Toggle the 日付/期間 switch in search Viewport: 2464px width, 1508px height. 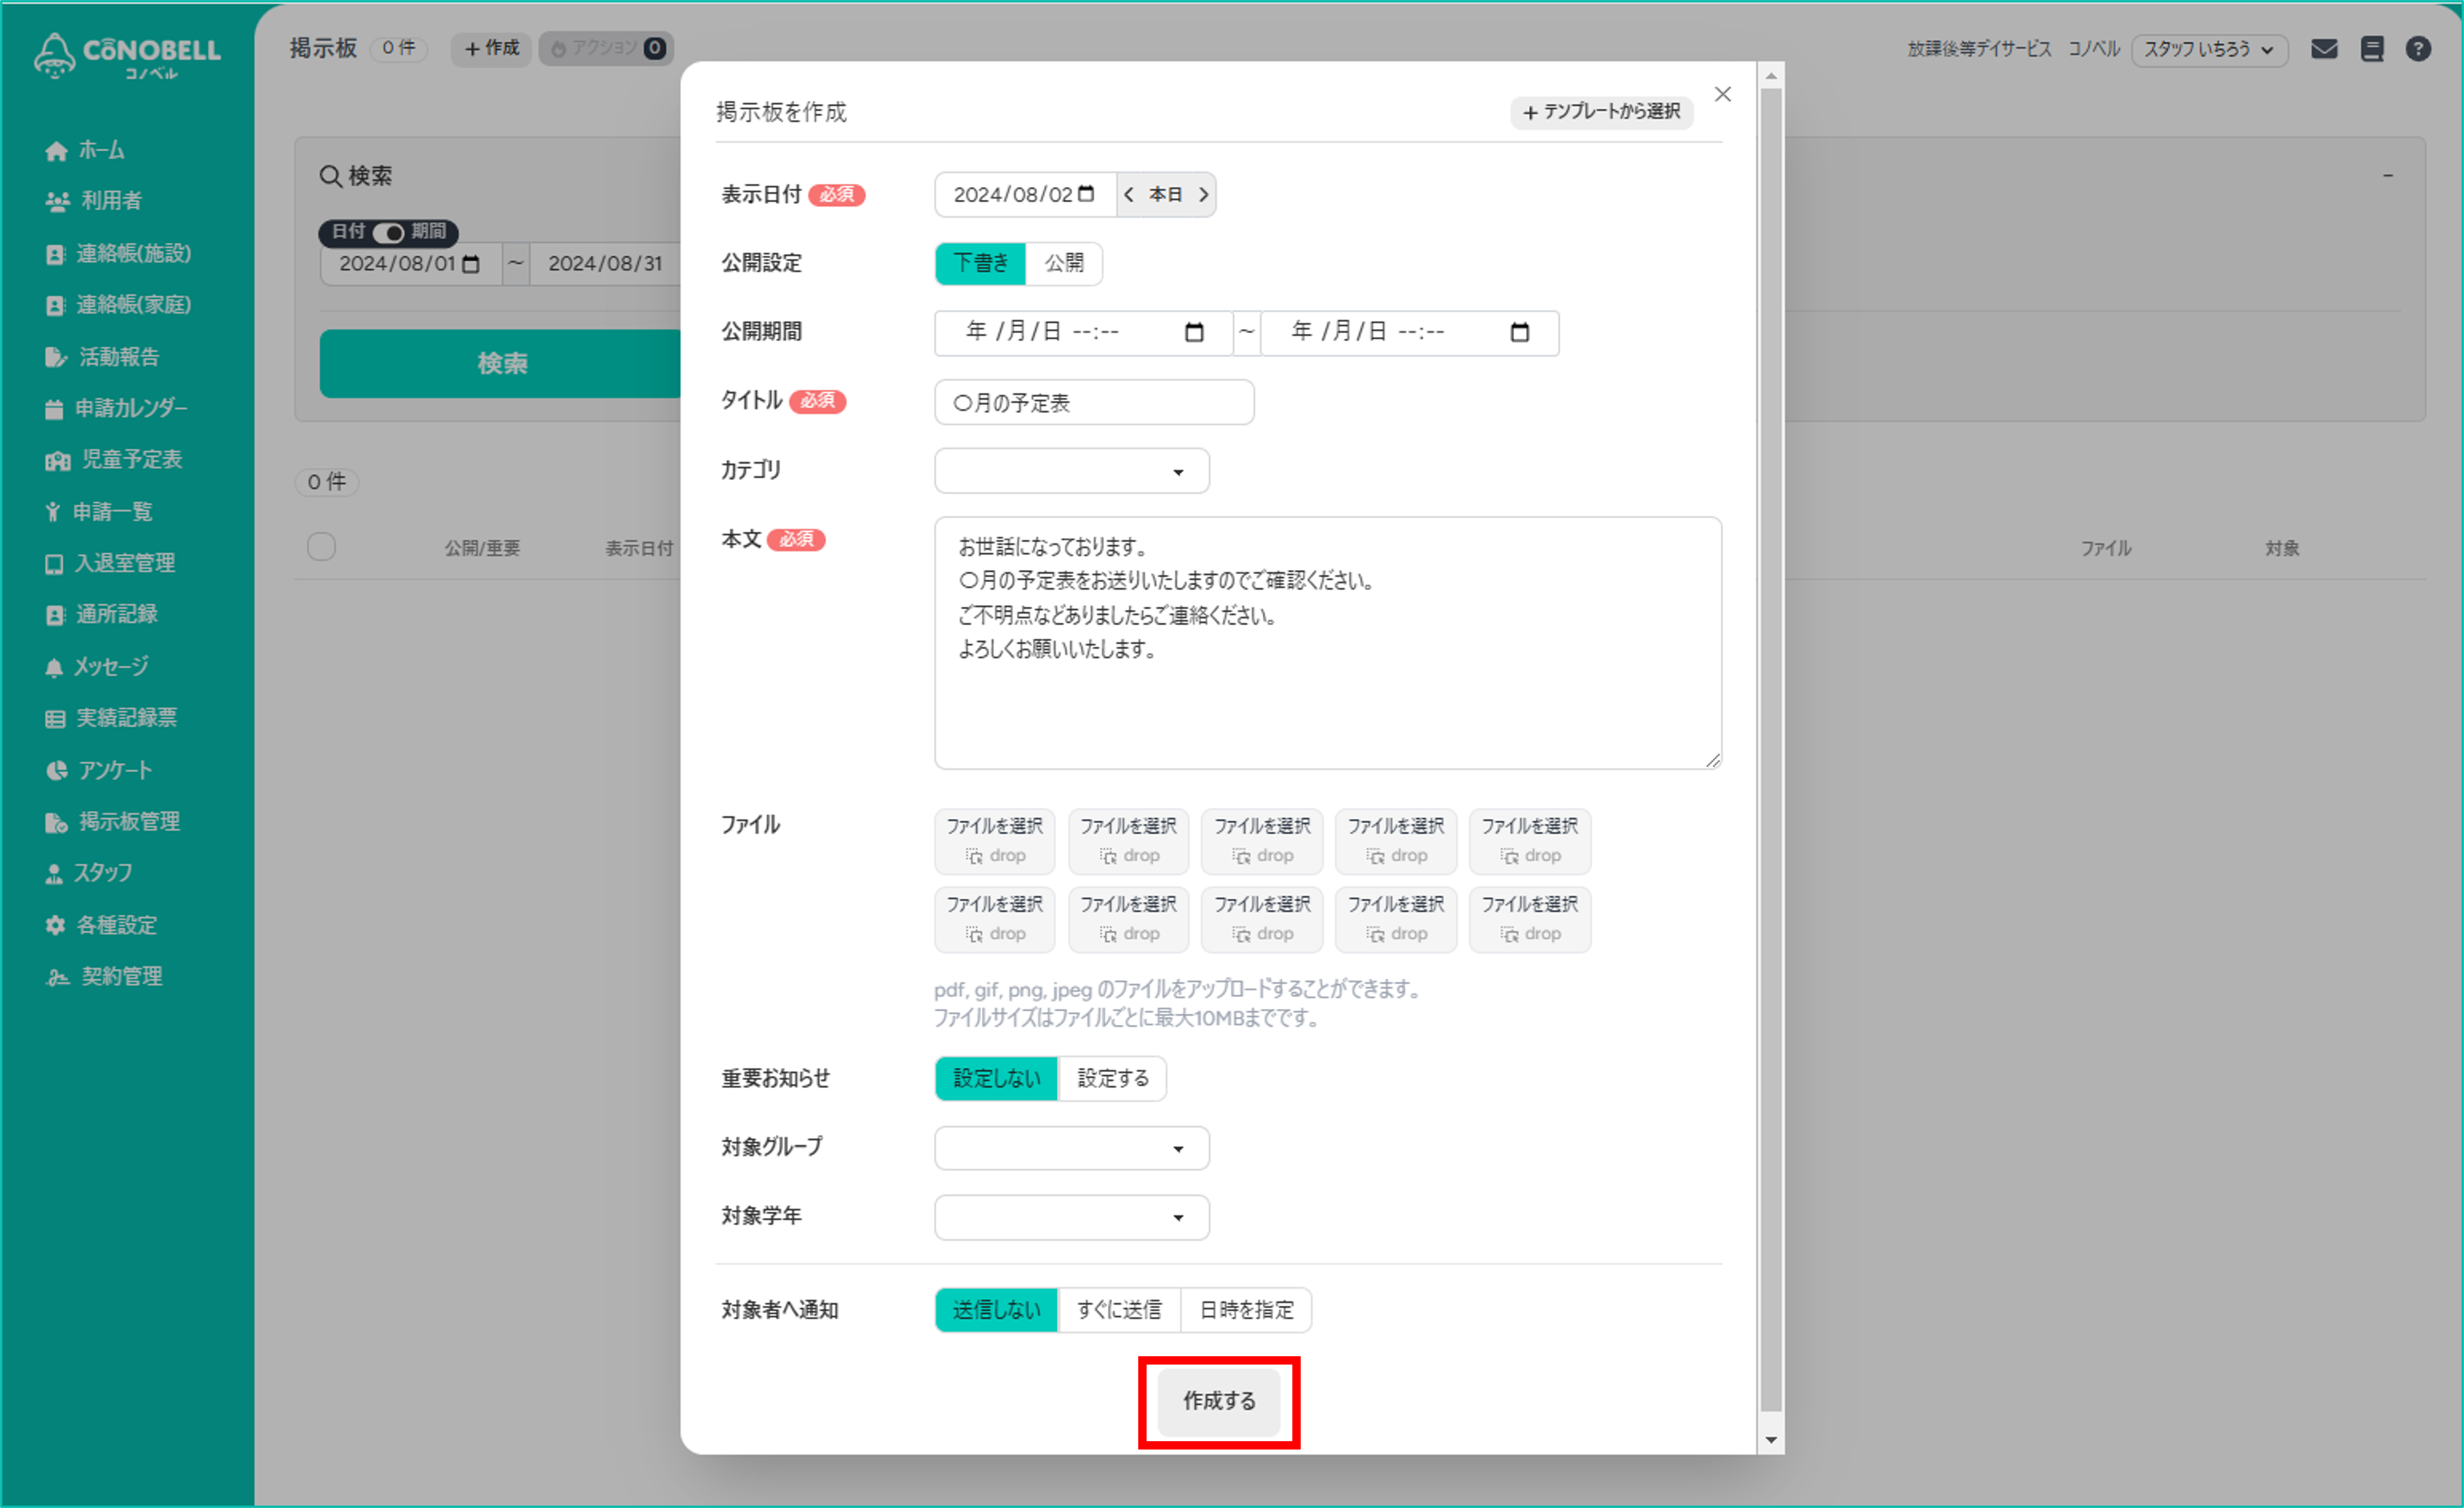click(389, 232)
